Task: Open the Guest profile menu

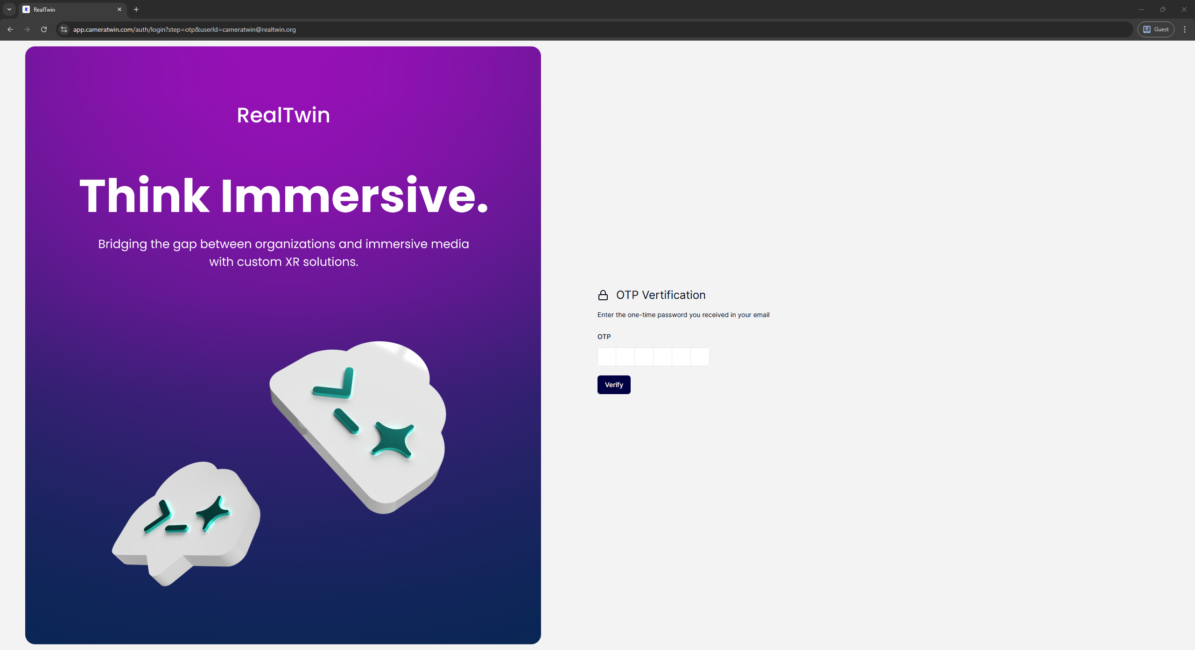Action: click(1156, 29)
